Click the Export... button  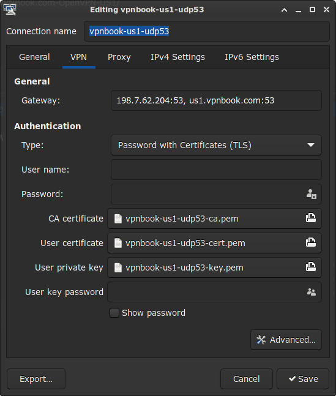tap(36, 379)
